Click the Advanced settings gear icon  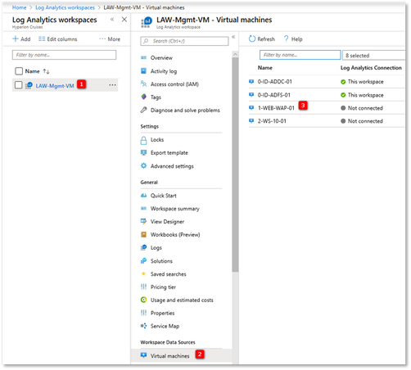[143, 165]
